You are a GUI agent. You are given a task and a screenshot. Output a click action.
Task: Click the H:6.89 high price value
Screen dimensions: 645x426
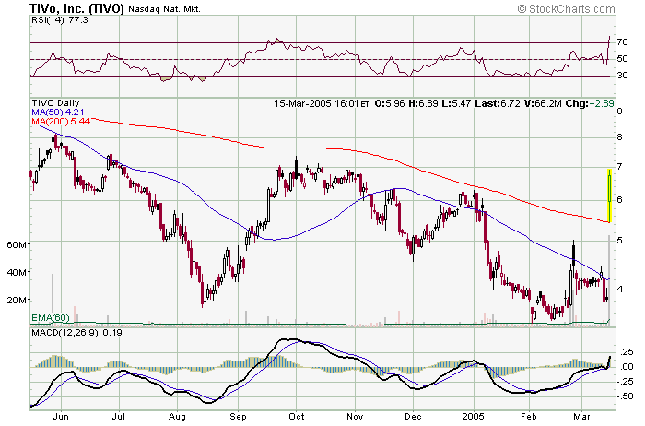coord(423,103)
